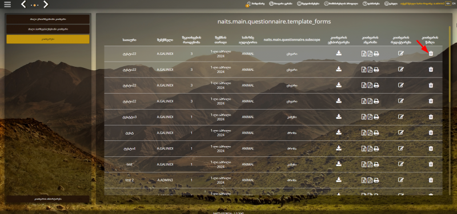
Task: Select the highlighted gold sidebar button
Action: click(x=48, y=39)
